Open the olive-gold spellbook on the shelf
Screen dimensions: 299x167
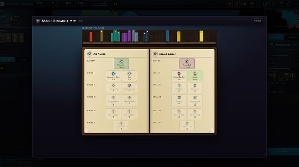[x=101, y=36]
